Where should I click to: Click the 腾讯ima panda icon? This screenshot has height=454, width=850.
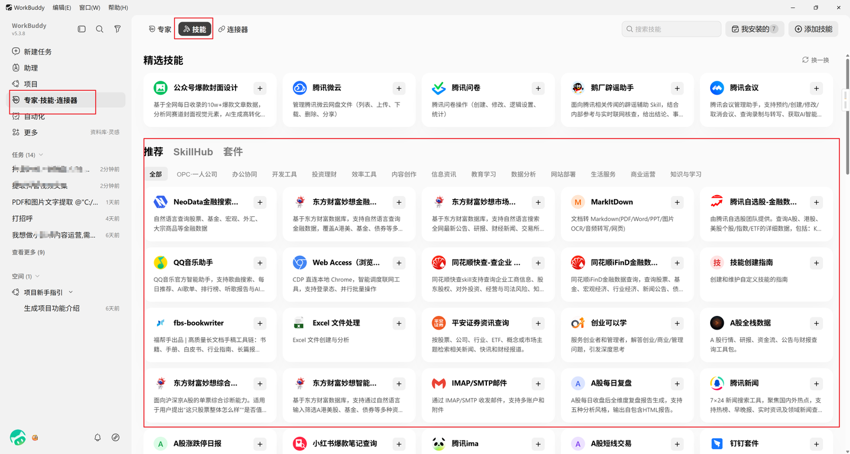(439, 443)
